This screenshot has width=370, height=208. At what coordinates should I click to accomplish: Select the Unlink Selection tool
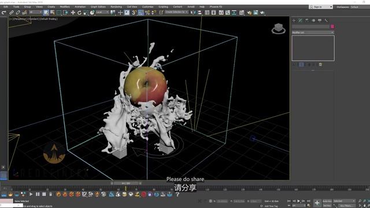tap(18, 13)
